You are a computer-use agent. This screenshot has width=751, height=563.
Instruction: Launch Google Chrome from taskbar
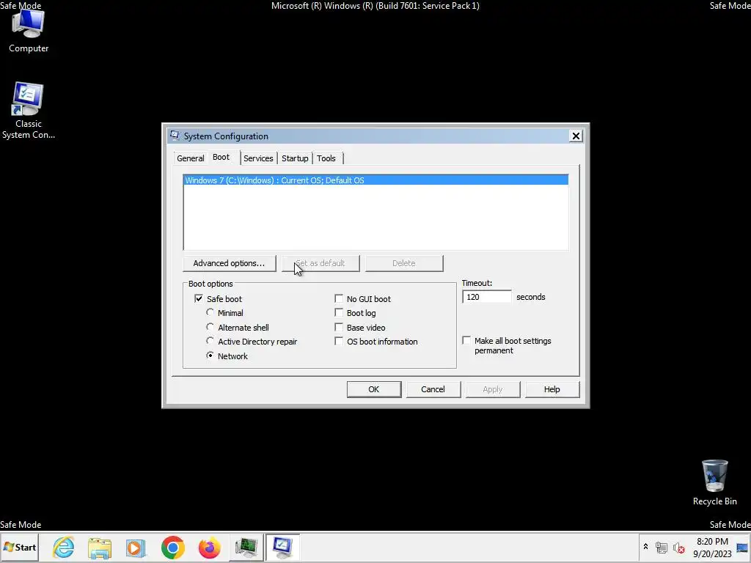pos(173,548)
